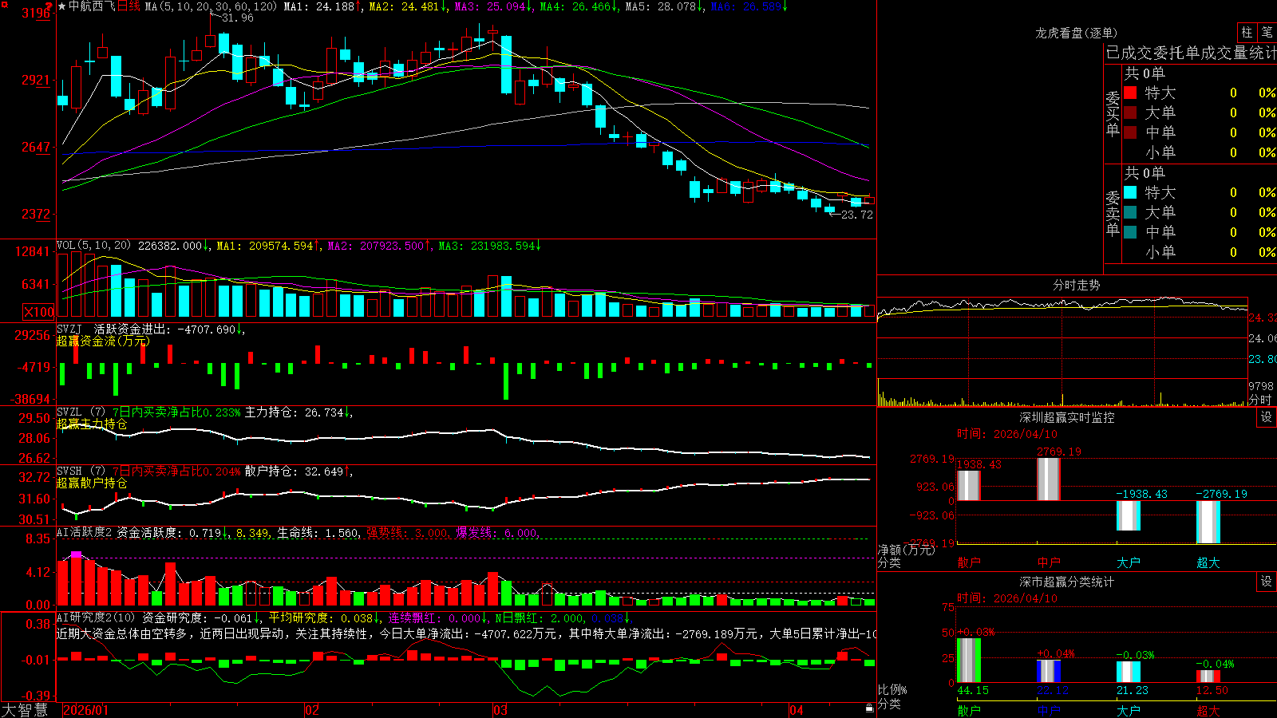Click the VOL(5,10,20) indicator label
This screenshot has width=1277, height=718.
pos(94,246)
